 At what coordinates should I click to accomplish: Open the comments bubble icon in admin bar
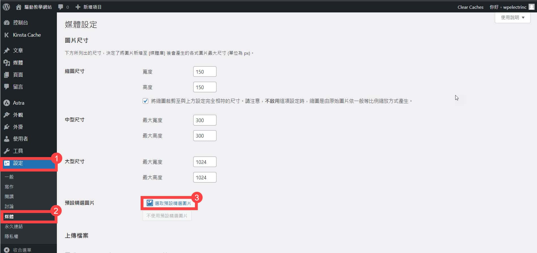coord(61,7)
